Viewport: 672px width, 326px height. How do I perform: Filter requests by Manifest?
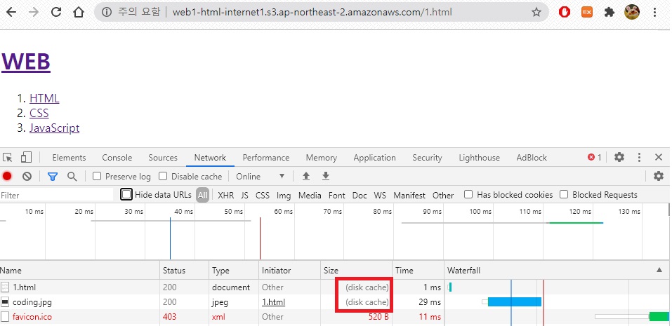pos(409,196)
